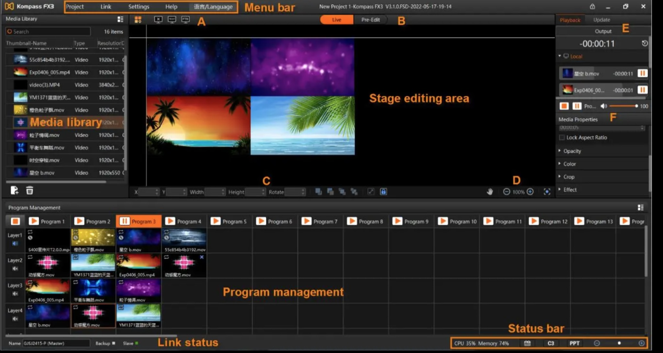Click the fullscreen fit layer icon
This screenshot has width=663, height=353.
point(371,192)
